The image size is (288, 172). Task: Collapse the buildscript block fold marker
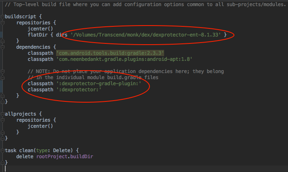pos(2,17)
